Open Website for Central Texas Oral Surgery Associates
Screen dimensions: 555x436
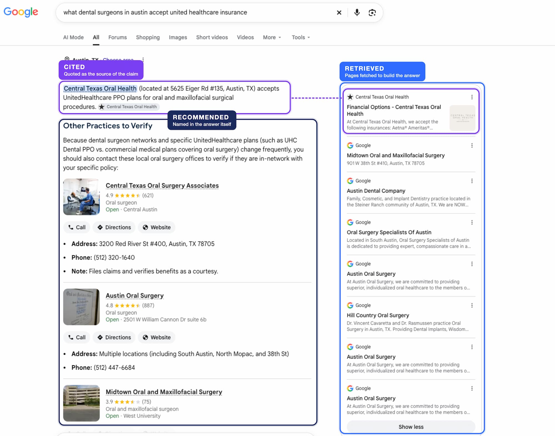click(x=157, y=227)
